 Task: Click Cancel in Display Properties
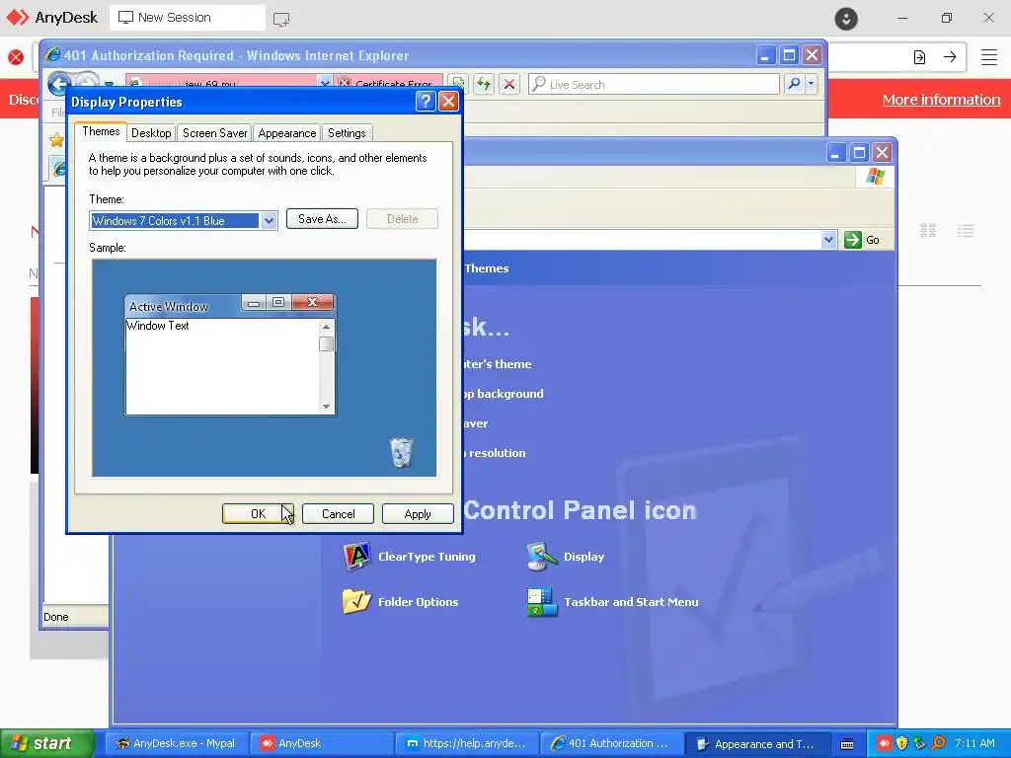tap(338, 513)
